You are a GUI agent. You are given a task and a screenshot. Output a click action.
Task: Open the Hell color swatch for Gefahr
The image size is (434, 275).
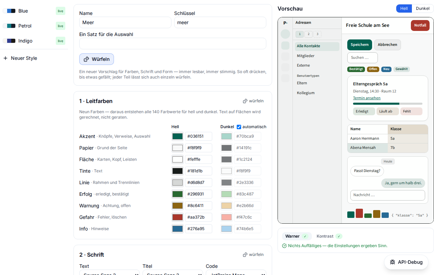click(x=178, y=217)
